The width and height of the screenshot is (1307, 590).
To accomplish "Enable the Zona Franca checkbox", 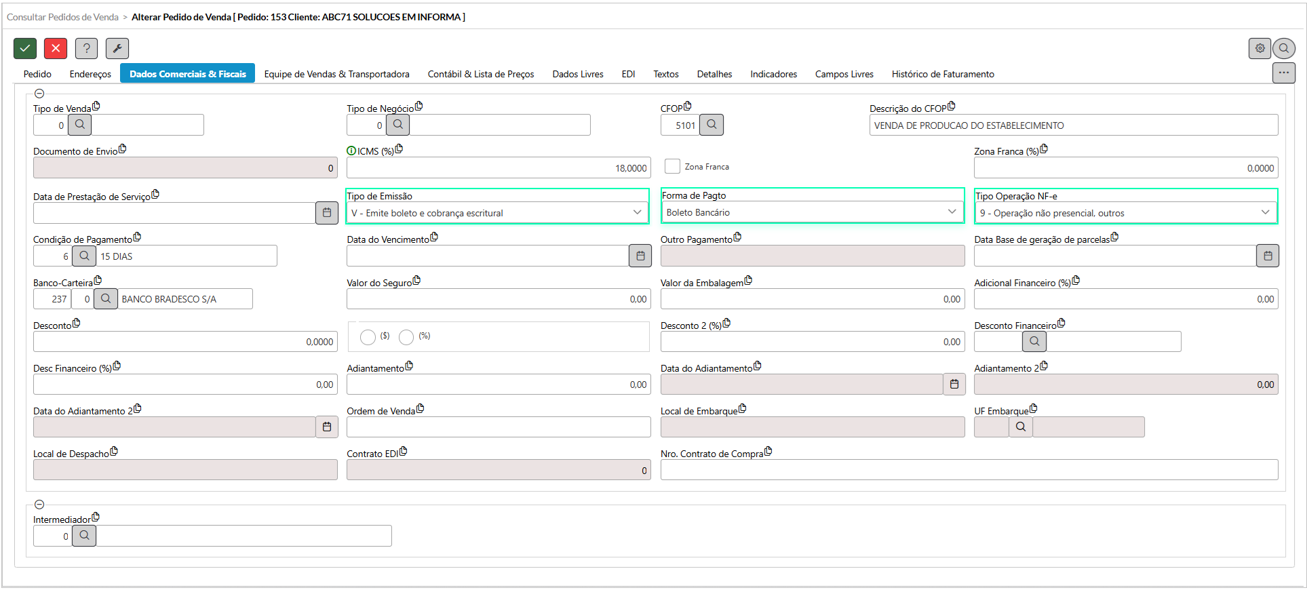I will coord(672,166).
